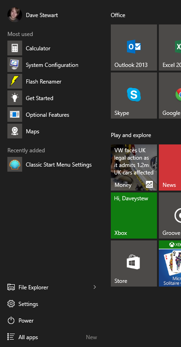Click the Optional Features label
Image resolution: width=181 pixels, height=347 pixels.
coord(48,115)
